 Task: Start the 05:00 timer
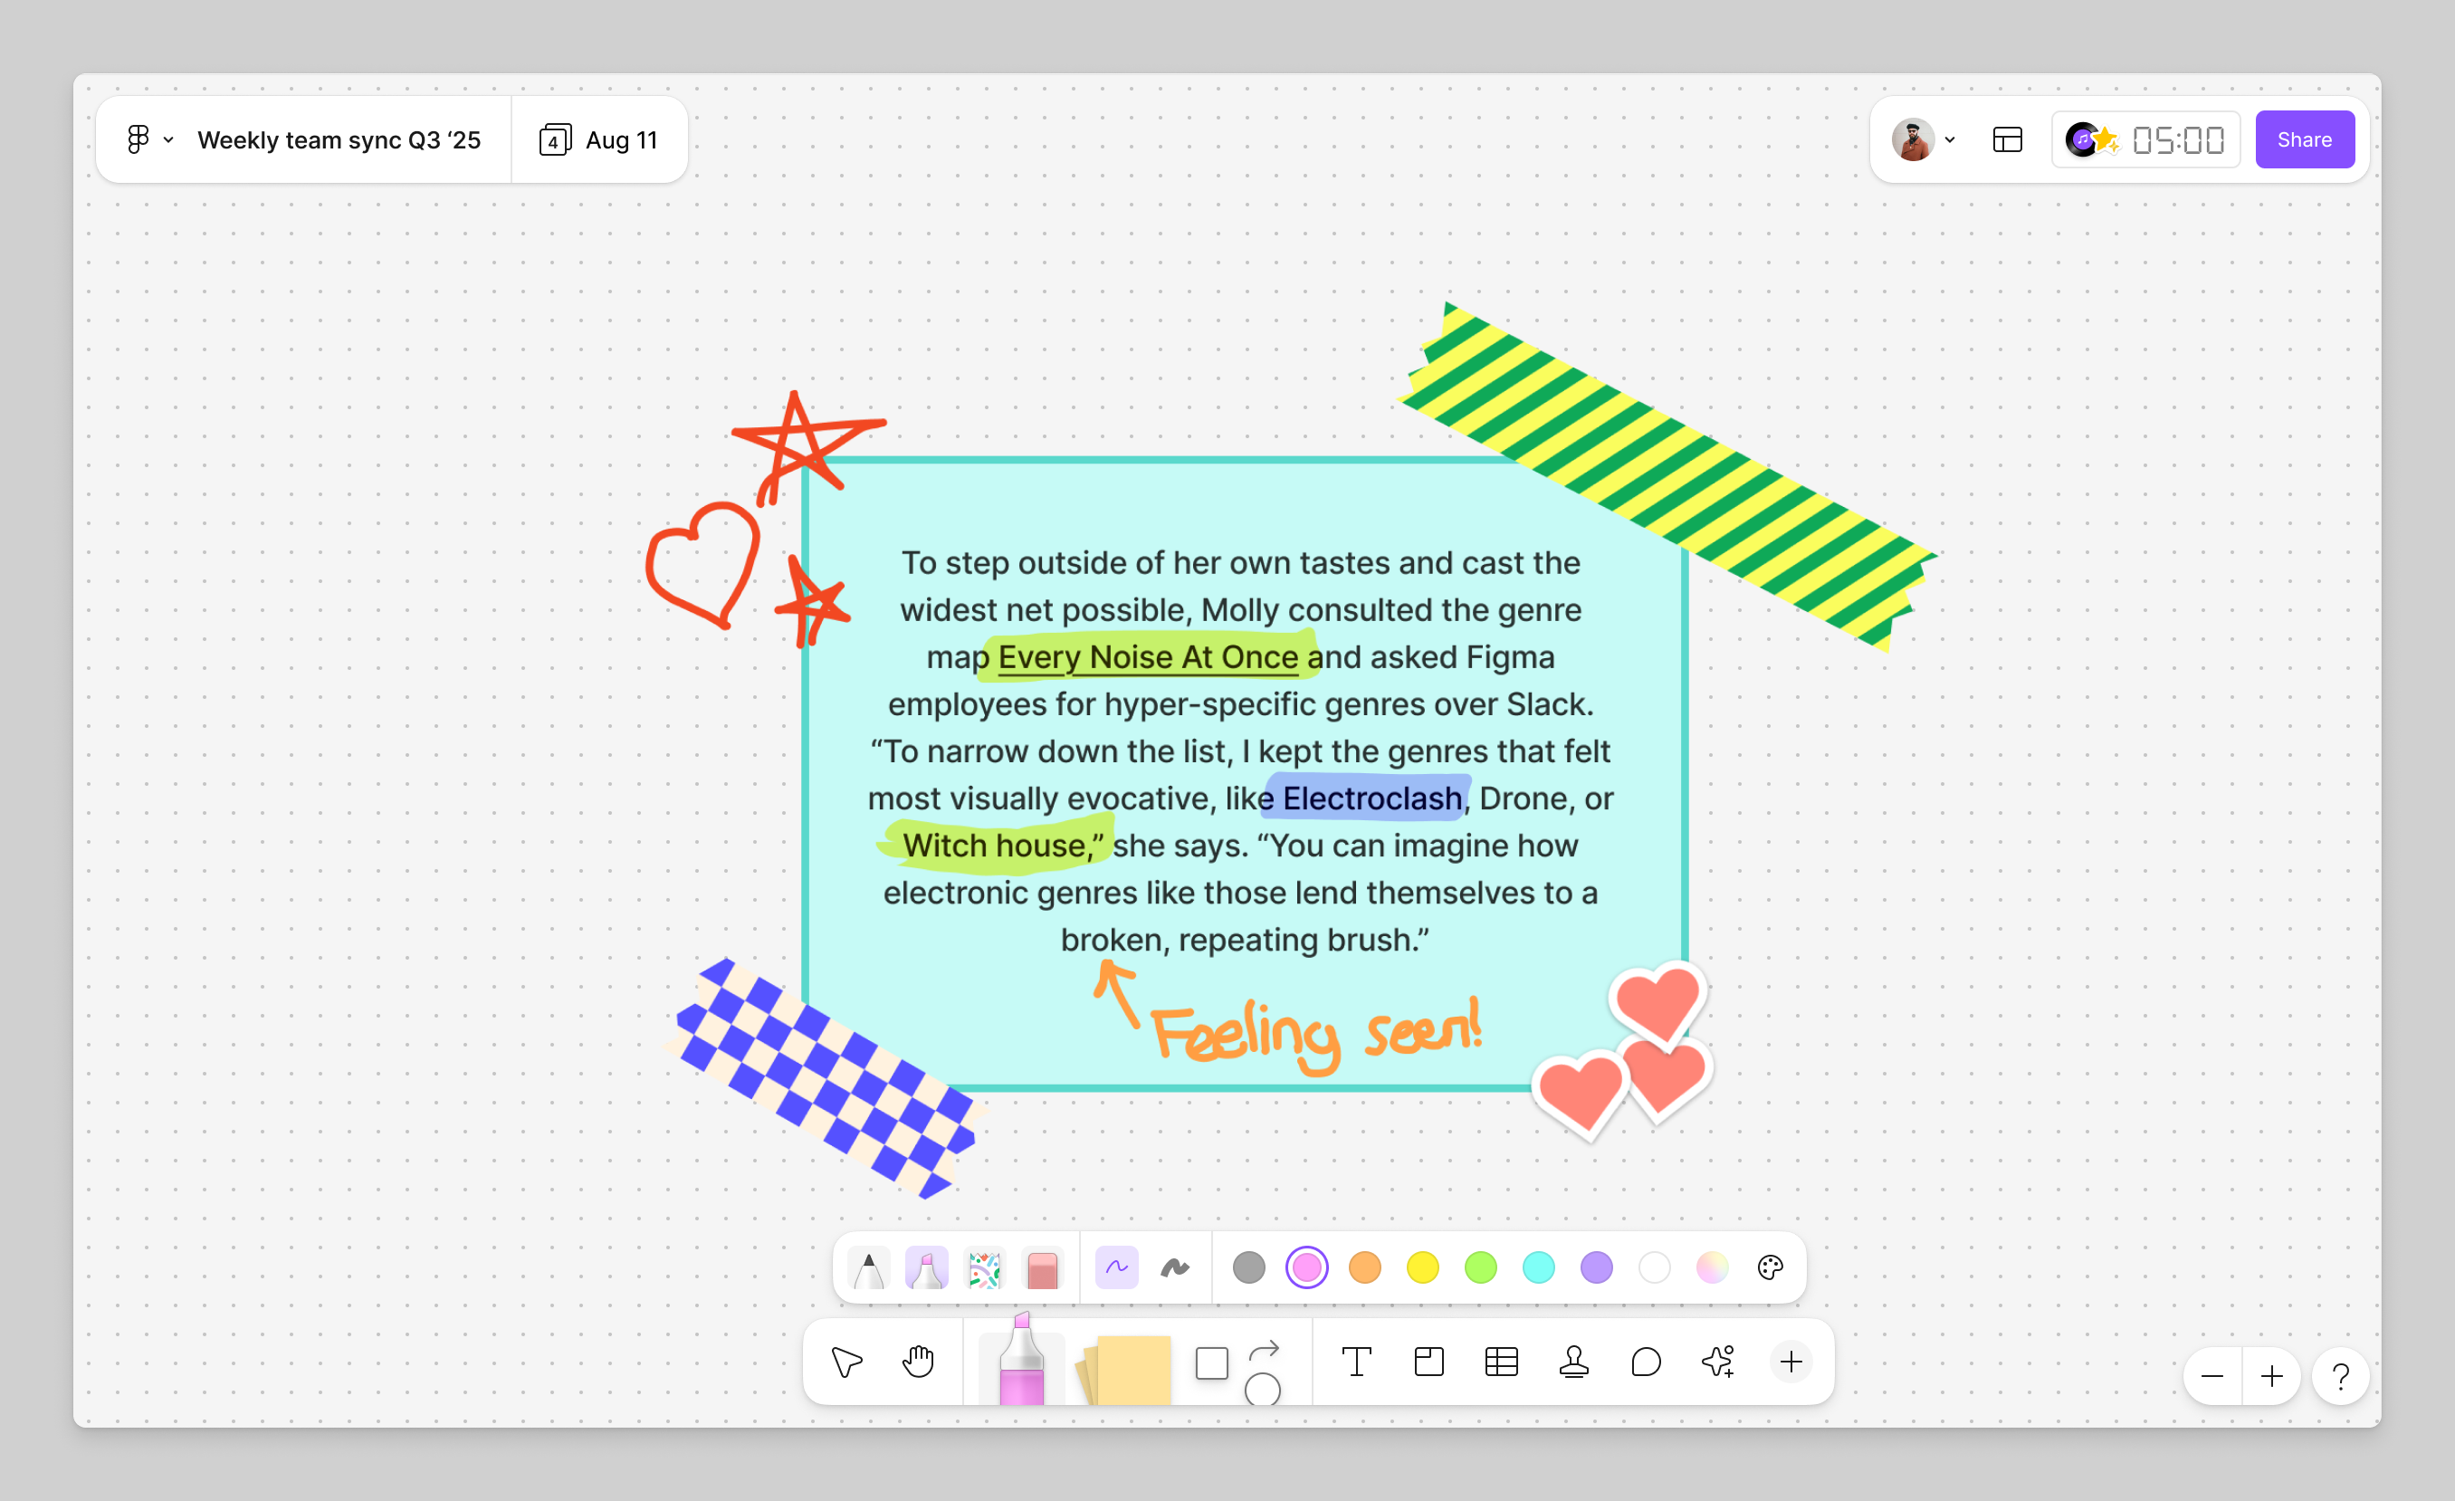coord(2178,140)
